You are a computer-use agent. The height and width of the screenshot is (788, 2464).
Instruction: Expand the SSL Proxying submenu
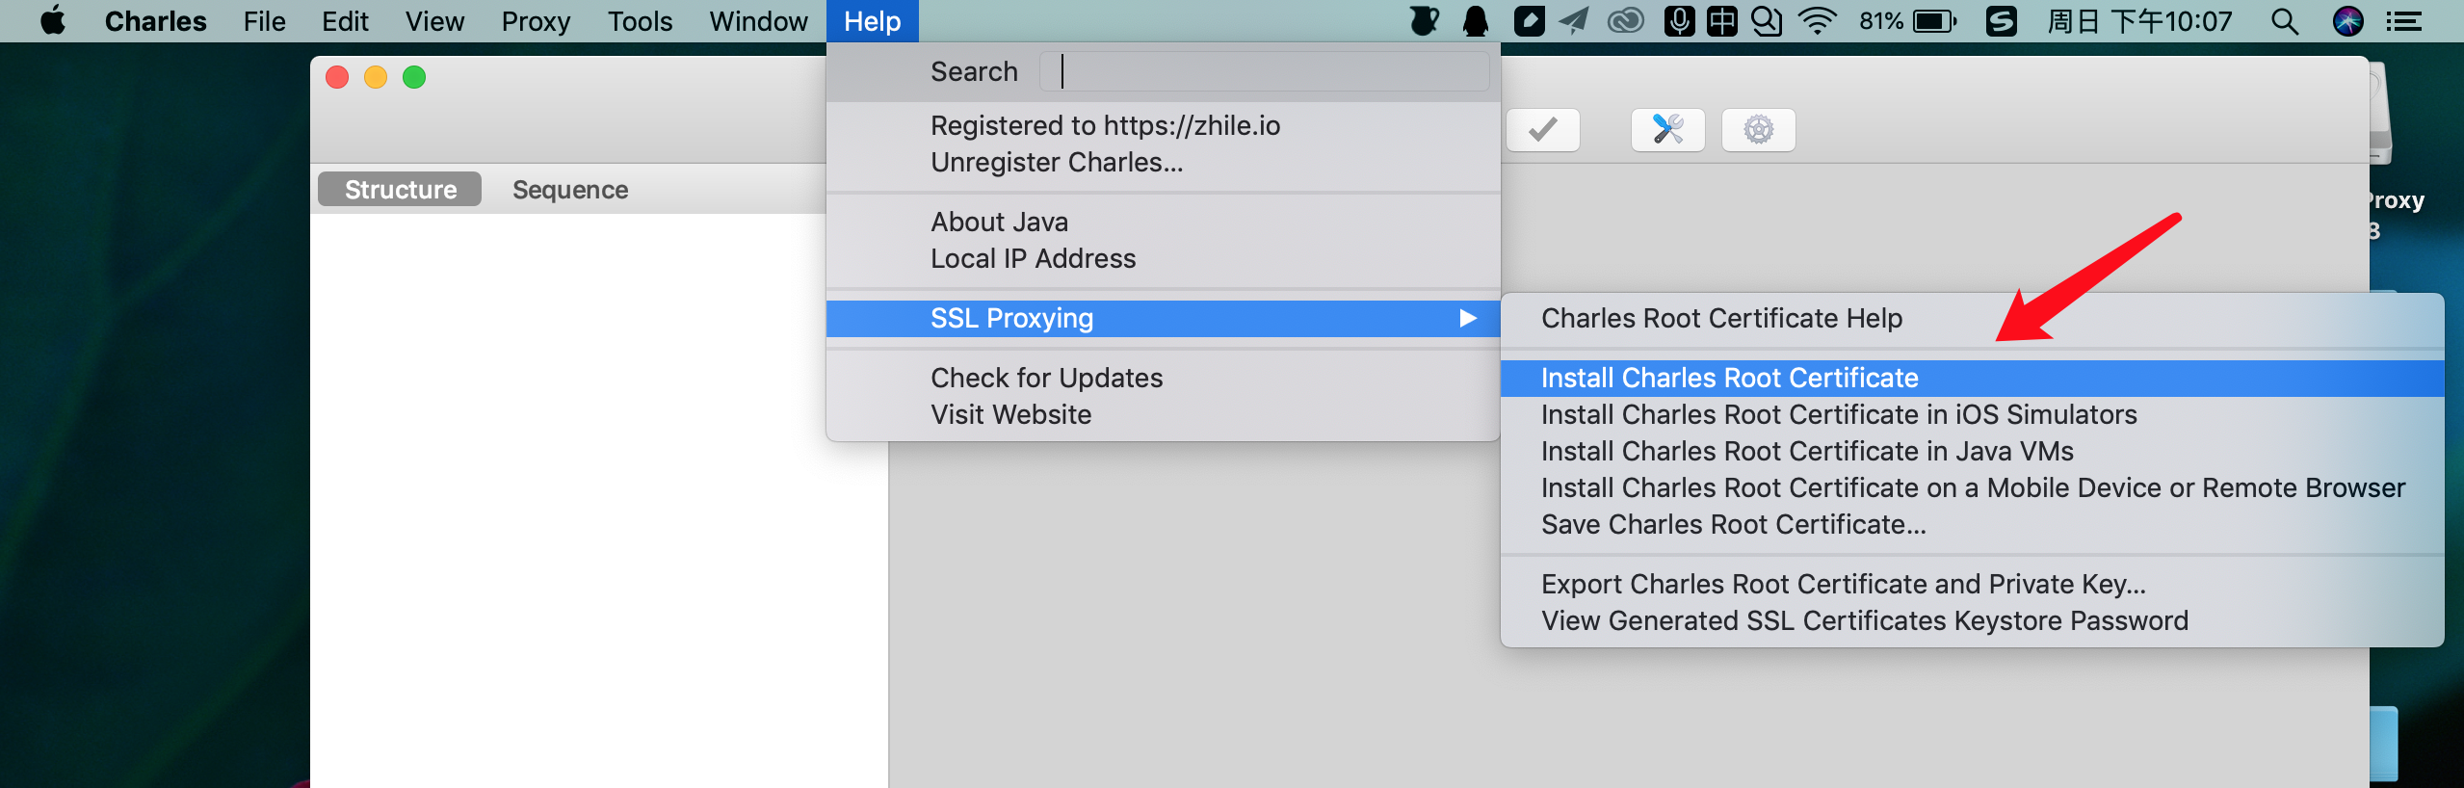(x=1164, y=318)
